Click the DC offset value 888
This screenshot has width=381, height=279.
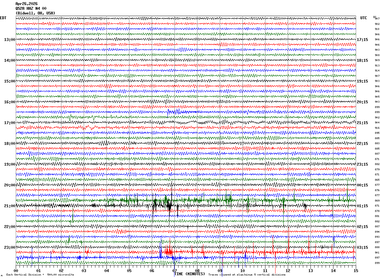pyautogui.click(x=377, y=248)
